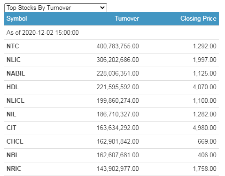Click HDL closing price 4,070.00
The height and width of the screenshot is (176, 225).
point(204,87)
